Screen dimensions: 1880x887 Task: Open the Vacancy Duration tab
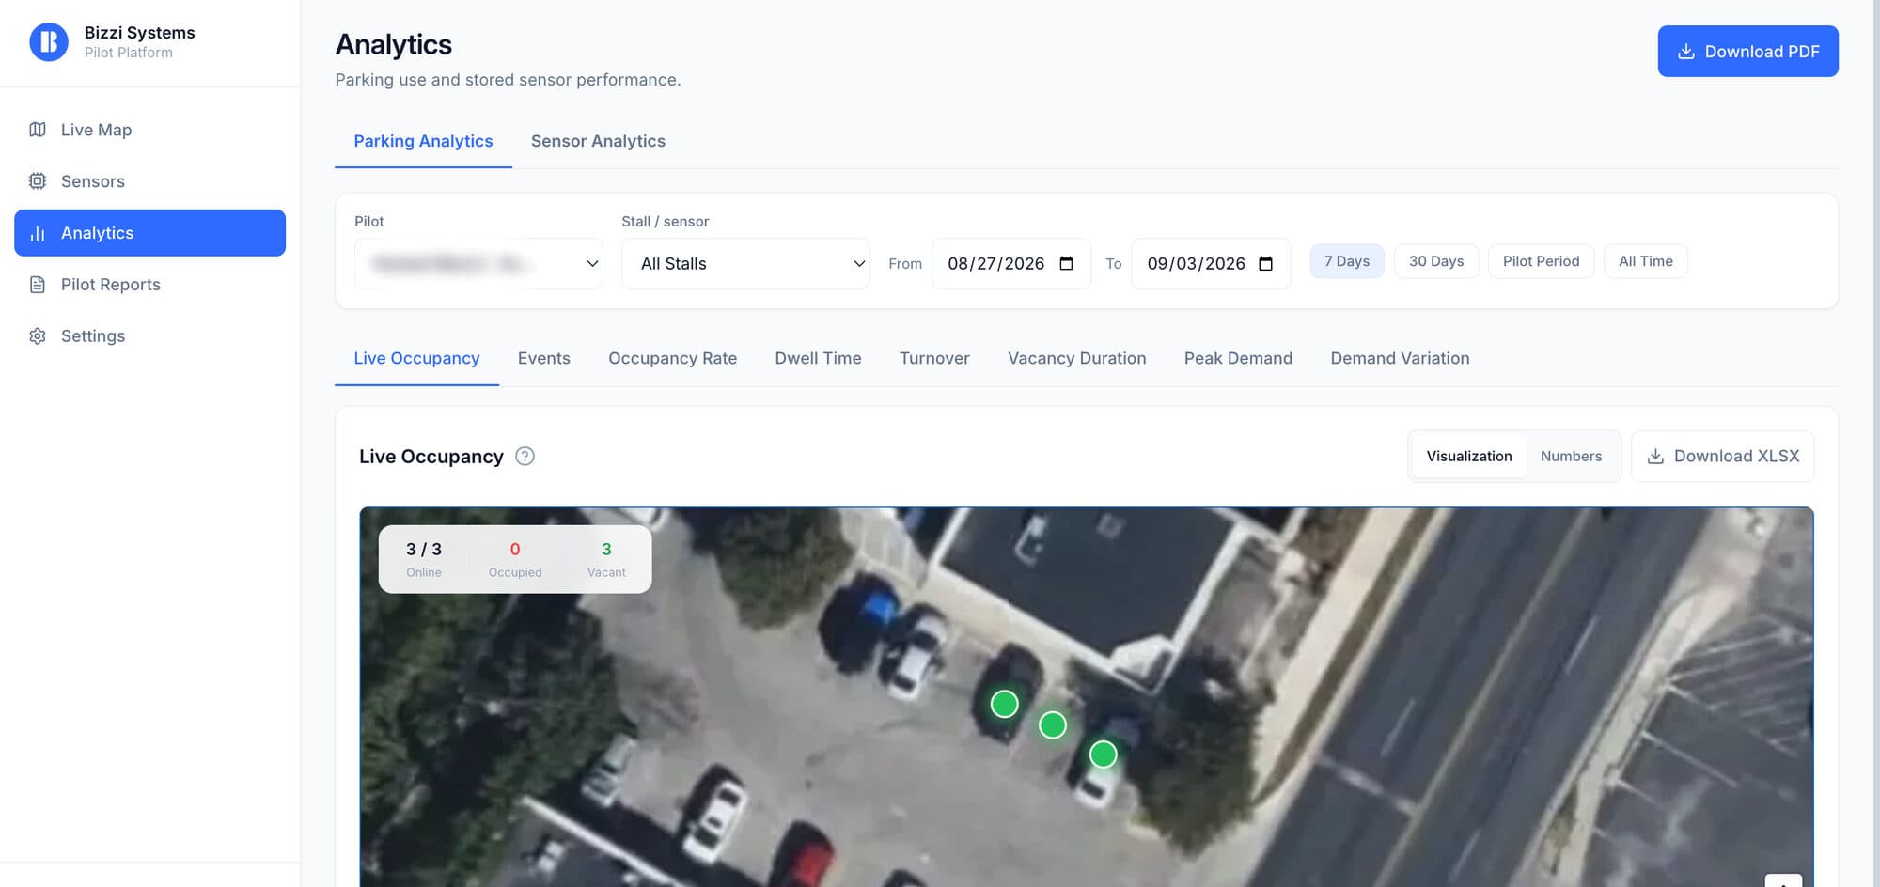pos(1076,358)
